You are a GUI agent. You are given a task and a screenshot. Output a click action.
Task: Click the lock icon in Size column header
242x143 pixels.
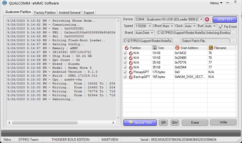tap(155, 48)
